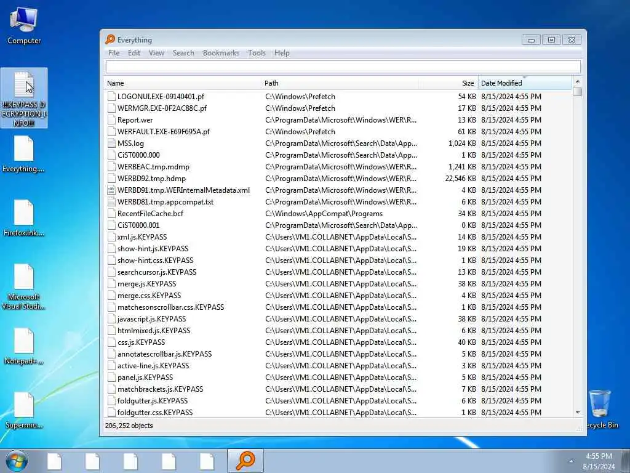The image size is (630, 473).
Task: Select the WERBD92.tmp.hdmp file name
Action: (x=151, y=179)
